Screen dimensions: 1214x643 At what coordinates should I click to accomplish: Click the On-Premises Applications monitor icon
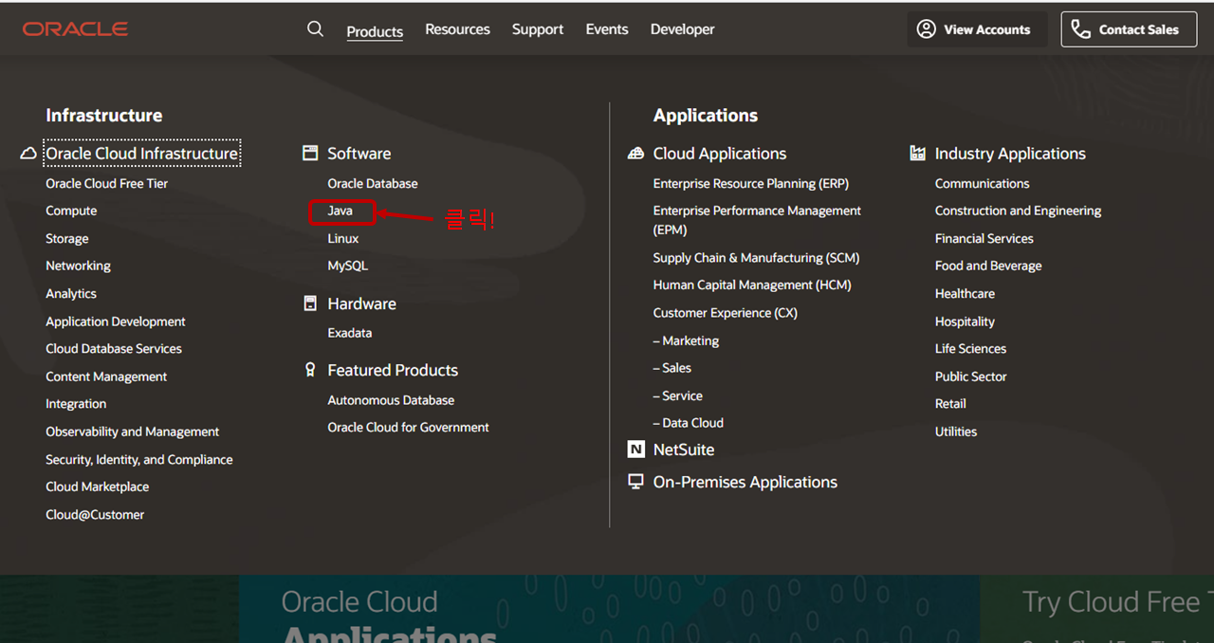[x=636, y=482]
